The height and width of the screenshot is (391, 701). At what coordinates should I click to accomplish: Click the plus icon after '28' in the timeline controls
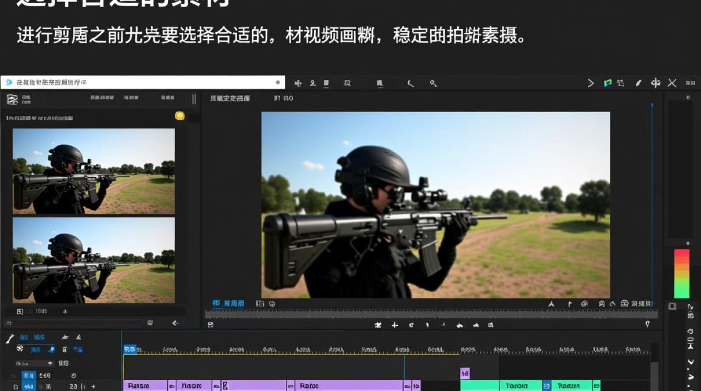tap(93, 386)
